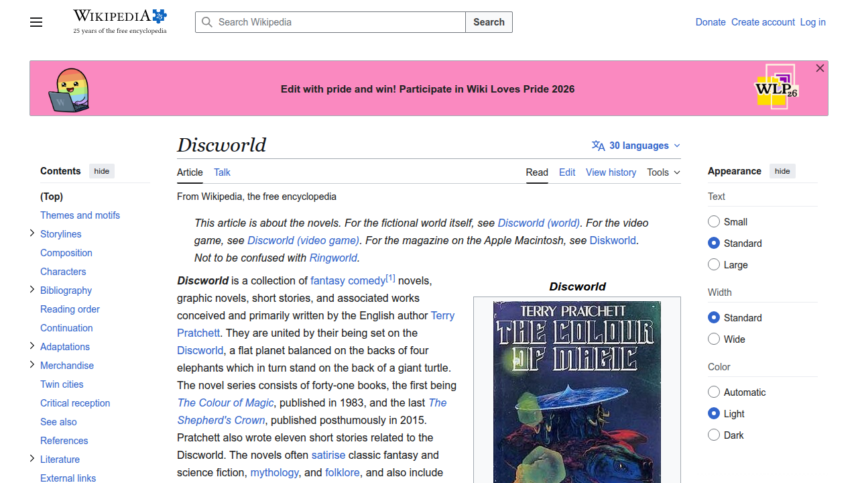Click the magnifier icon in the search box
This screenshot has width=858, height=483.
tap(207, 22)
